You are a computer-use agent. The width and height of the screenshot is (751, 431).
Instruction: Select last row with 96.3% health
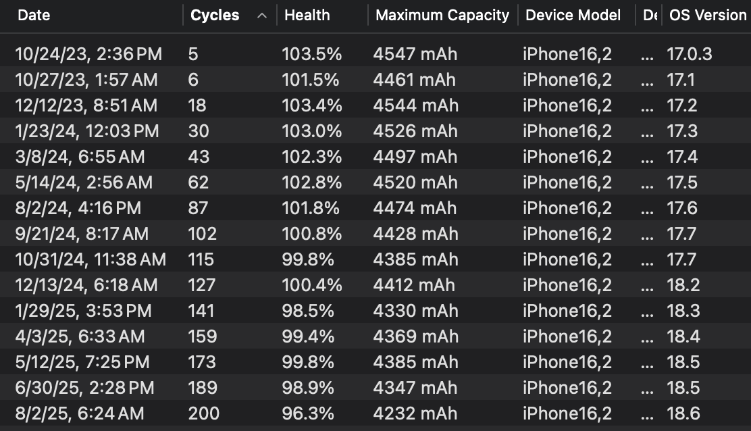click(x=308, y=413)
